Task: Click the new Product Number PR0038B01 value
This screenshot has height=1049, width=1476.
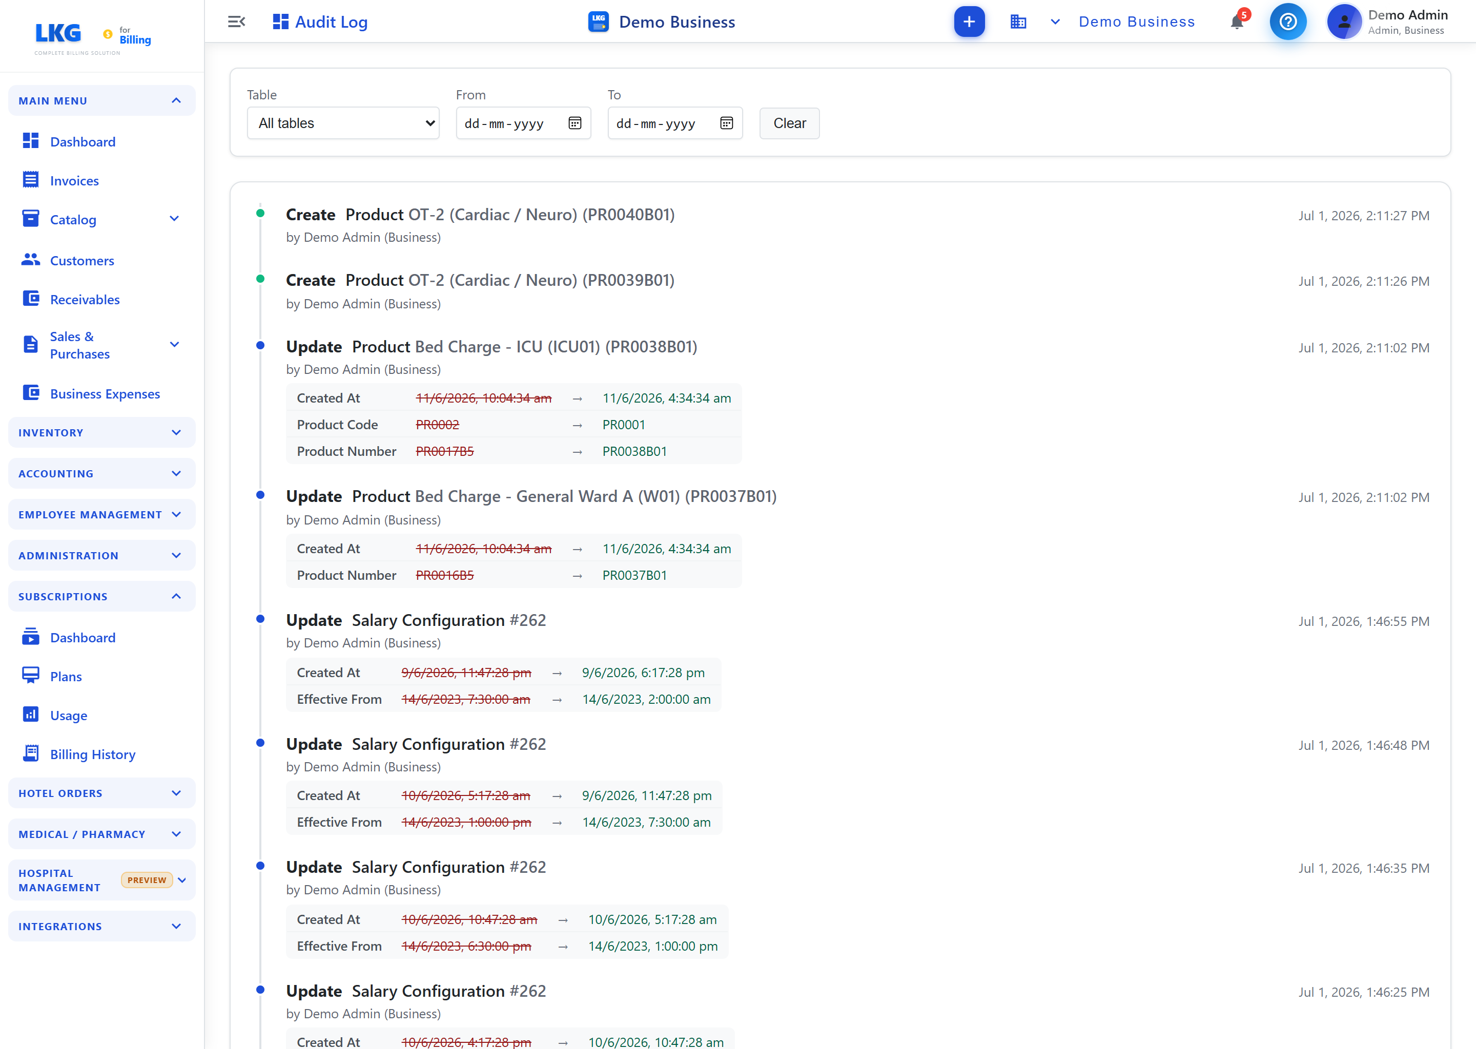Action: [x=634, y=451]
